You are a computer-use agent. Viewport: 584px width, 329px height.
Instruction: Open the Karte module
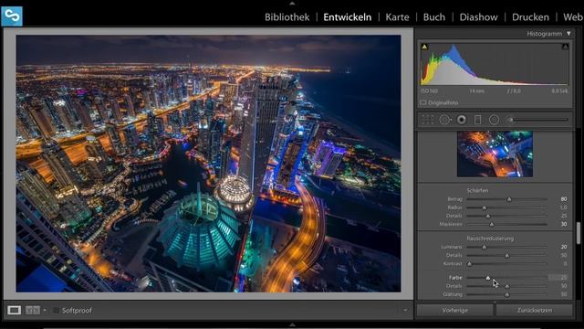[397, 17]
